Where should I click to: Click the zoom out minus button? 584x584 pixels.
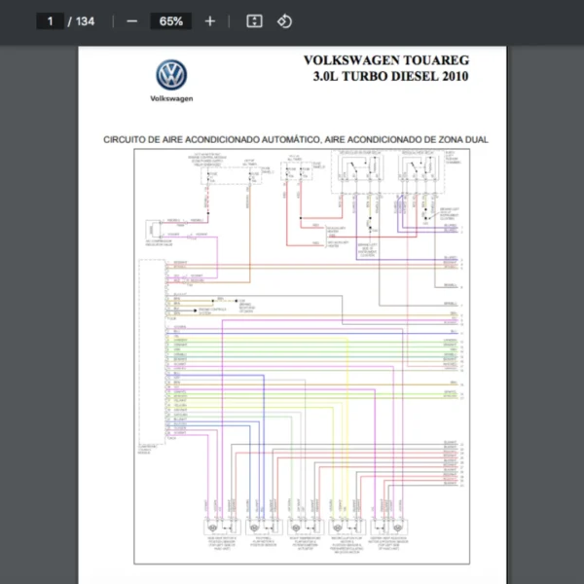[x=132, y=21]
